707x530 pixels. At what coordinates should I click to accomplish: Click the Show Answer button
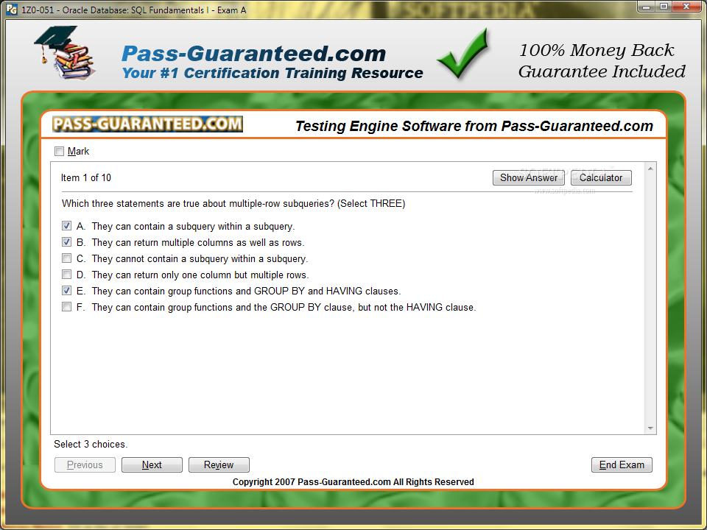pos(529,177)
